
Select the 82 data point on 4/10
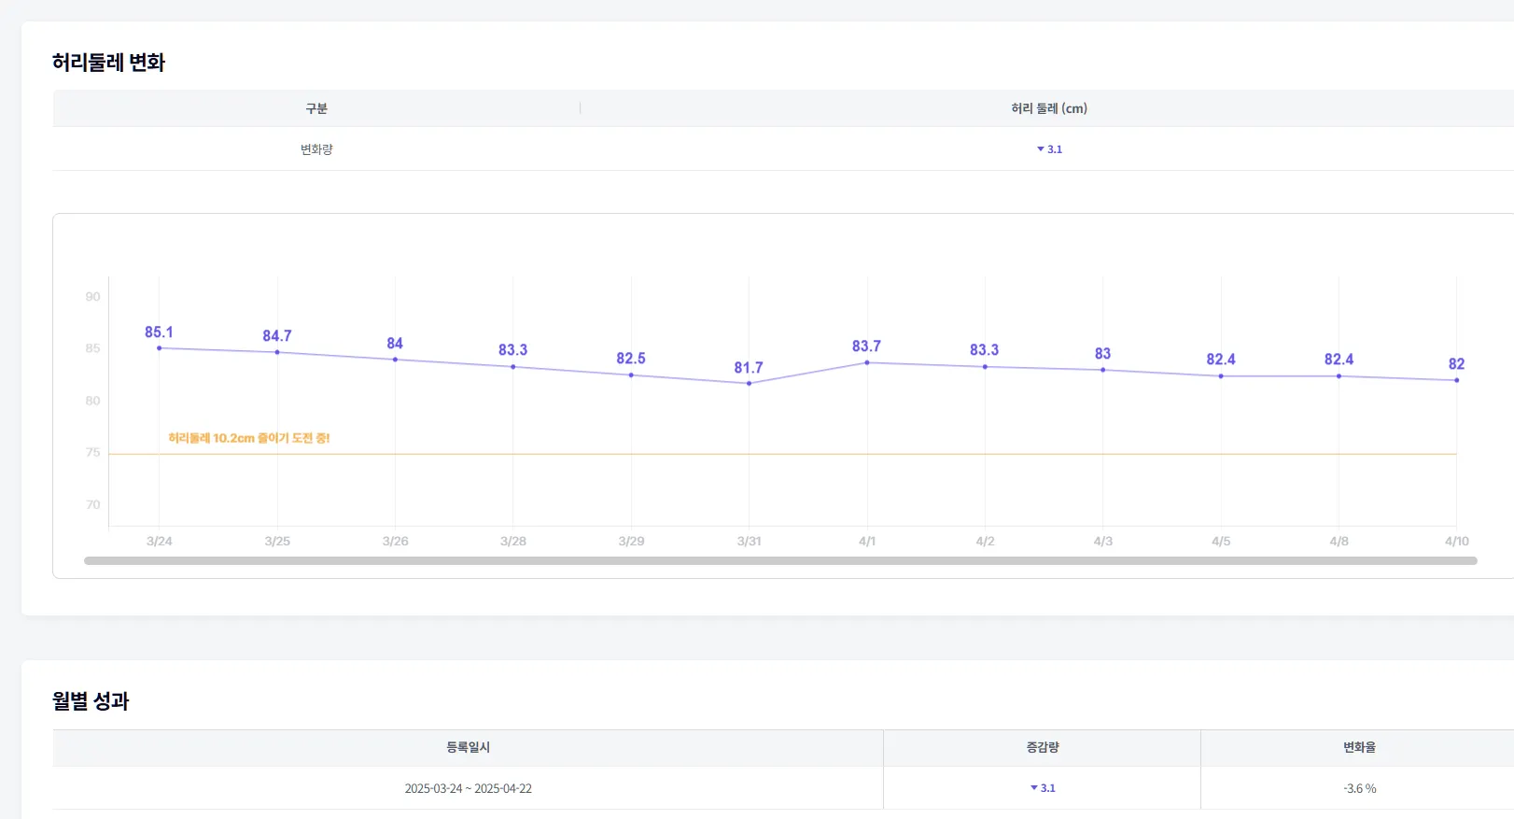pyautogui.click(x=1456, y=380)
